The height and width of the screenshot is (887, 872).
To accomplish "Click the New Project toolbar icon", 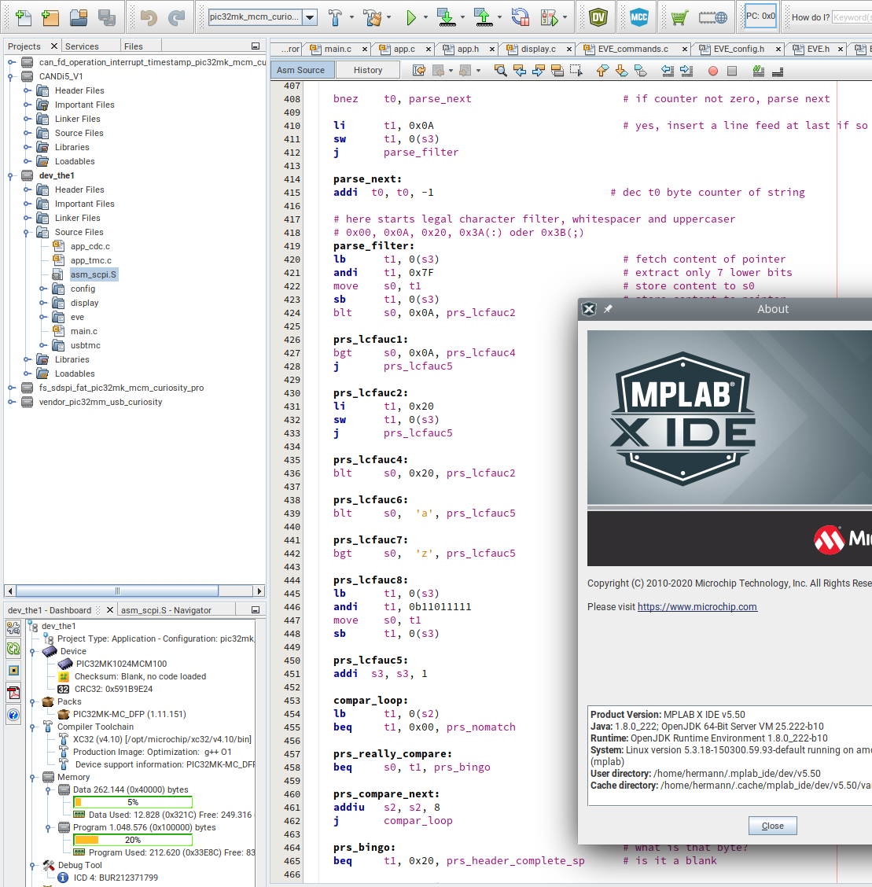I will click(x=51, y=17).
